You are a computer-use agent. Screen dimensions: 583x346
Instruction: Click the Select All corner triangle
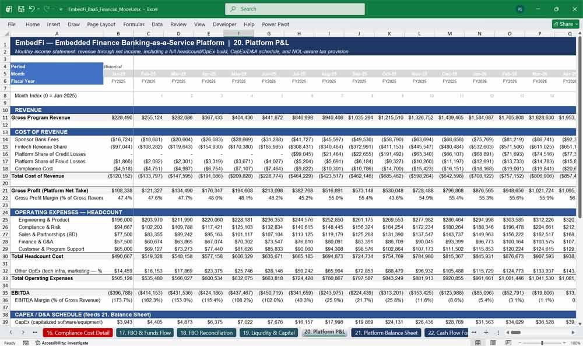point(6,33)
